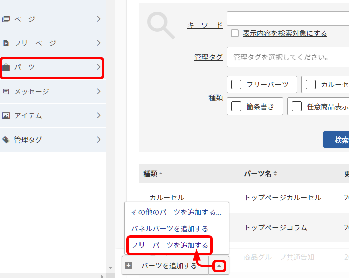349x278 pixels.
Task: Click the メッセージ speech bubble icon
Action: pyautogui.click(x=6, y=92)
